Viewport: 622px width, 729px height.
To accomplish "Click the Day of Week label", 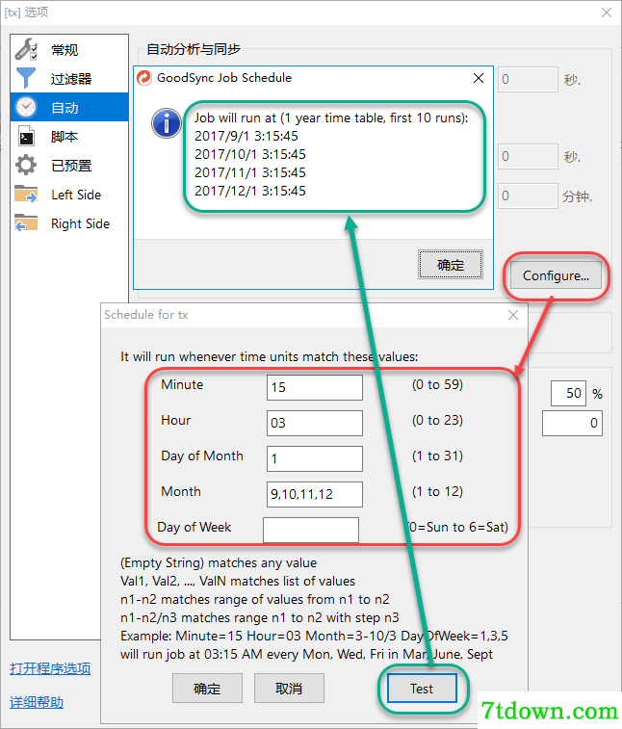I will point(194,527).
